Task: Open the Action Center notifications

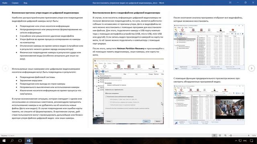Action: [x=251, y=140]
